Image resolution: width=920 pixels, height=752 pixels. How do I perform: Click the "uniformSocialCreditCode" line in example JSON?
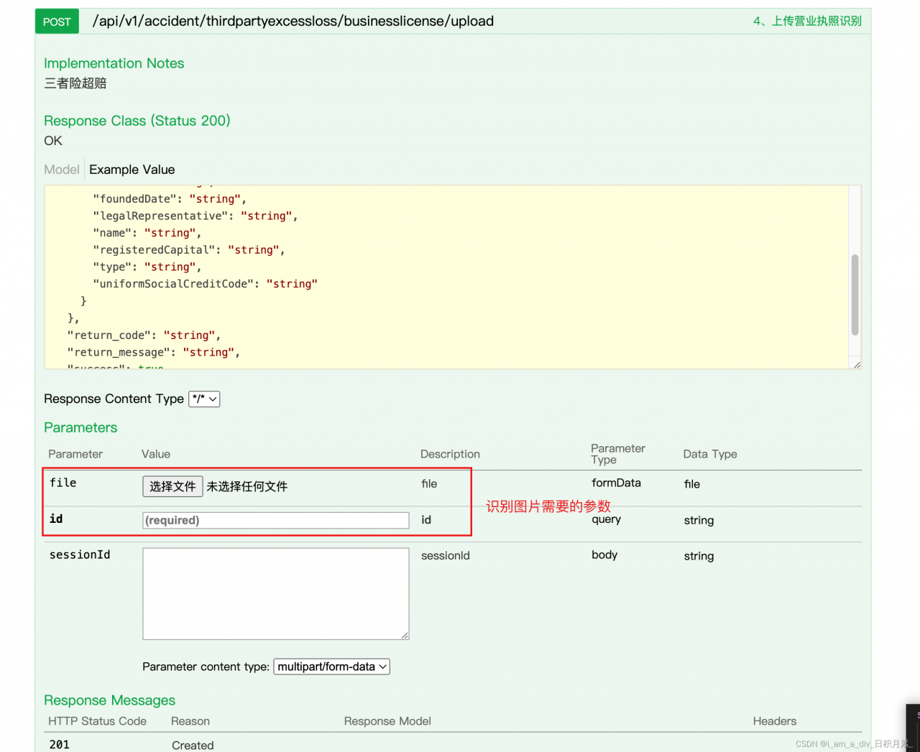[206, 284]
